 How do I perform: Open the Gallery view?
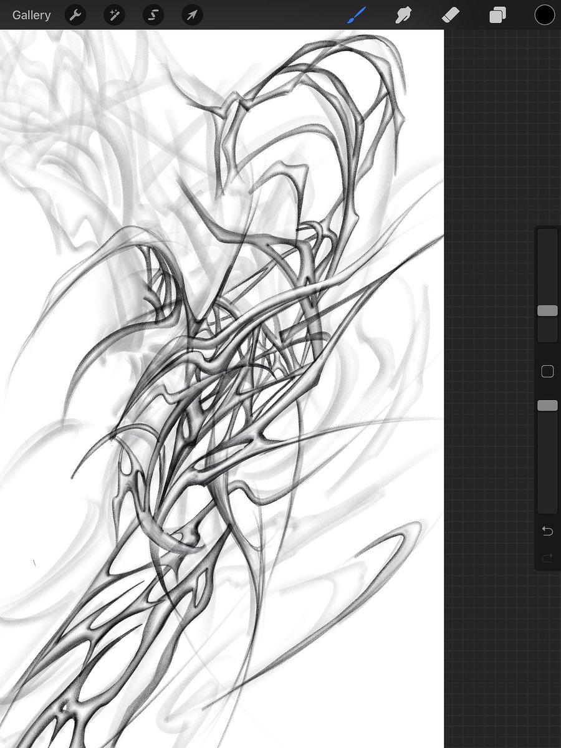[31, 15]
